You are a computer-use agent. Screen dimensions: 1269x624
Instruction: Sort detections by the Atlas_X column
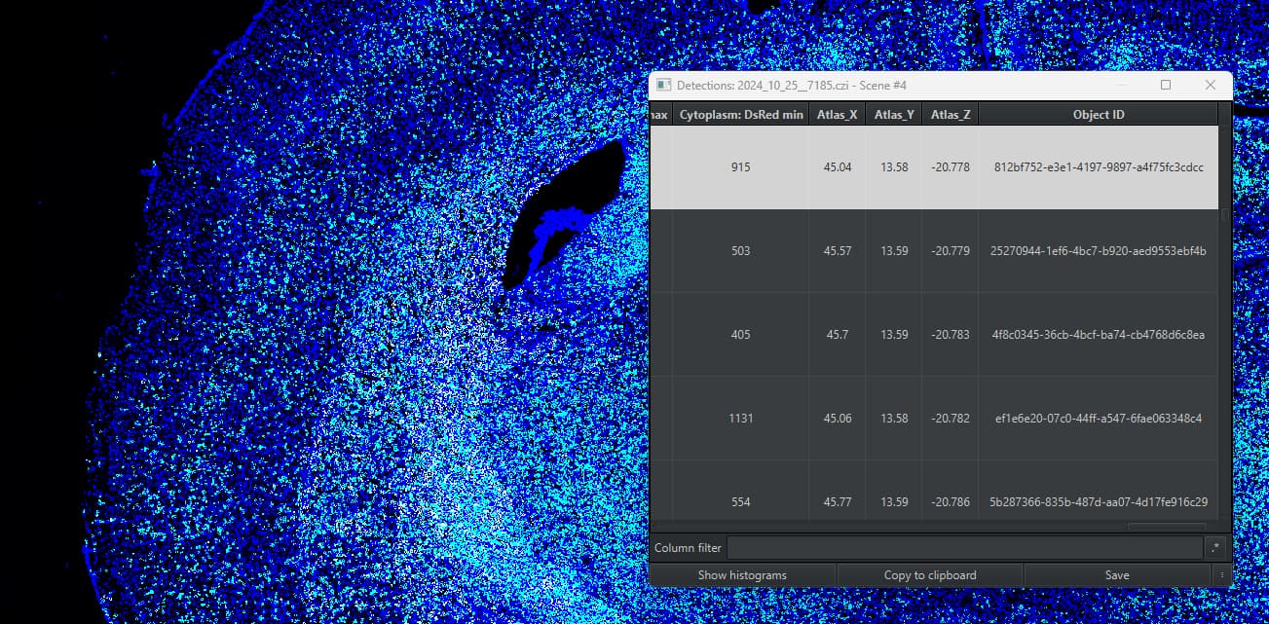tap(836, 114)
